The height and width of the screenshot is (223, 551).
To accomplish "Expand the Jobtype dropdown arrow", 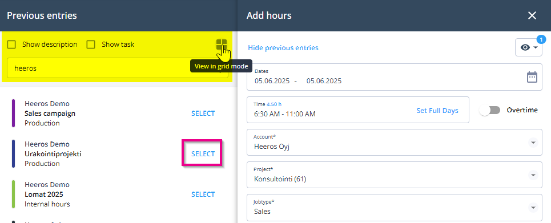I will coord(533,207).
